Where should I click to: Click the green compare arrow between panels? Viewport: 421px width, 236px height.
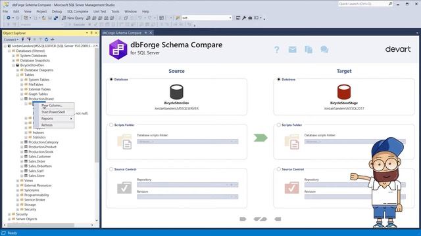coord(260,138)
